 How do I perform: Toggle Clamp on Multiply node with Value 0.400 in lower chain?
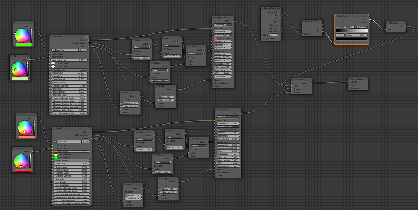pos(155,166)
